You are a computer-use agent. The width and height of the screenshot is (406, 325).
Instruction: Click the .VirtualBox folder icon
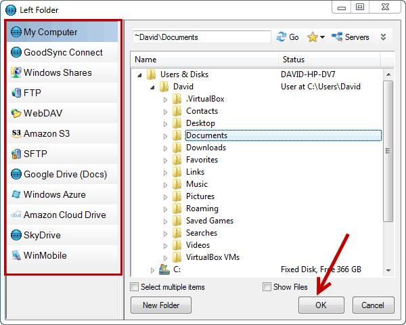click(177, 99)
